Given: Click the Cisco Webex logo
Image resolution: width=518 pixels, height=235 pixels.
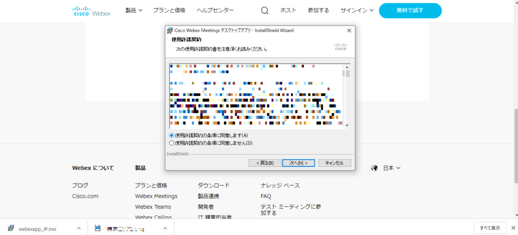Looking at the screenshot, I should point(91,11).
